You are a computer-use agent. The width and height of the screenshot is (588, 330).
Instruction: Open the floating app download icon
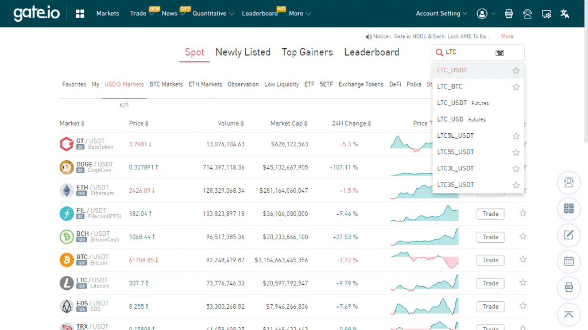click(569, 288)
